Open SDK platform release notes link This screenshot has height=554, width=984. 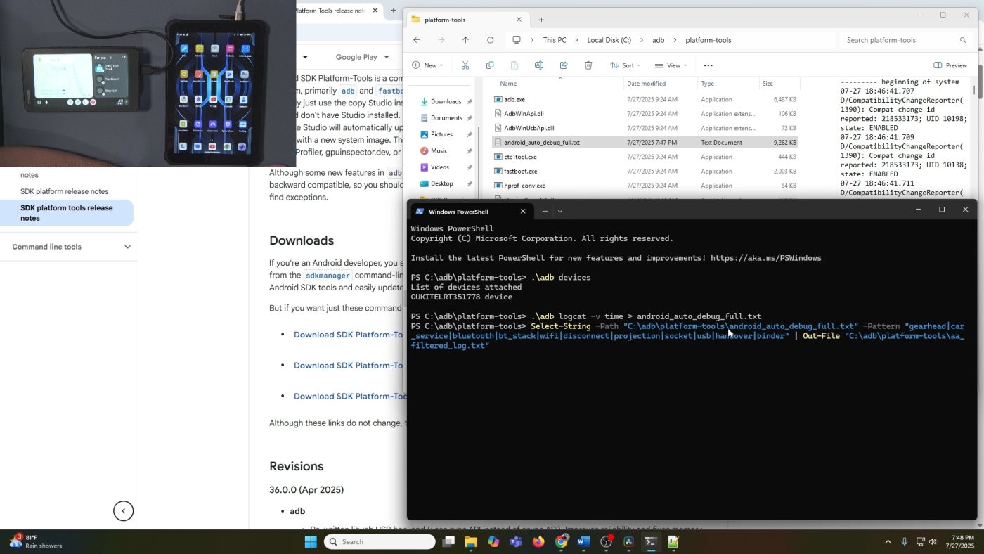pos(65,191)
